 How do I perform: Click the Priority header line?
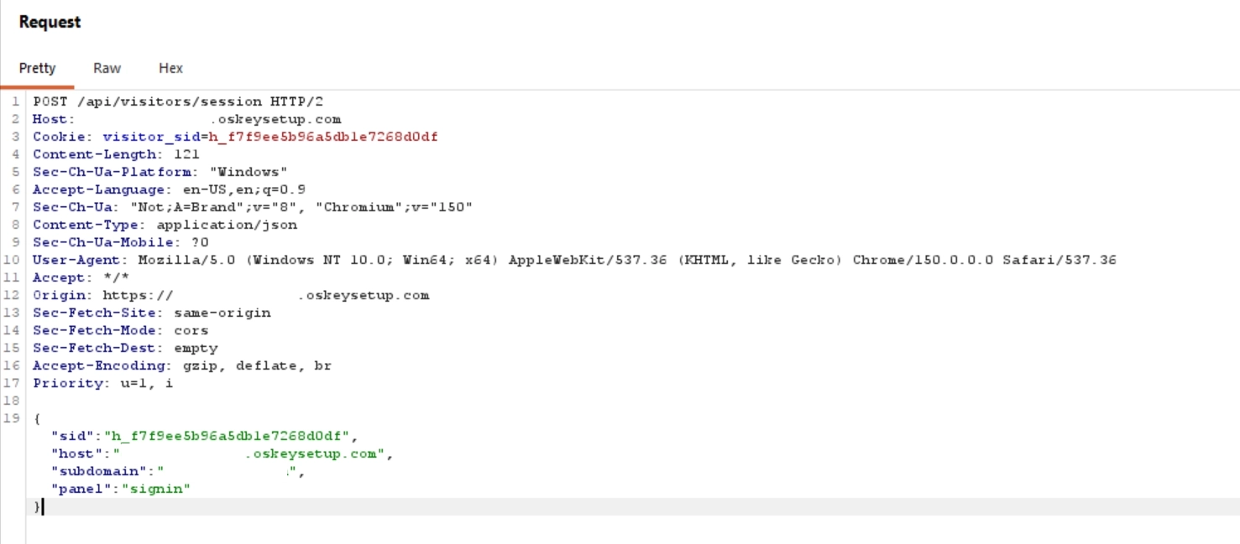coord(102,383)
